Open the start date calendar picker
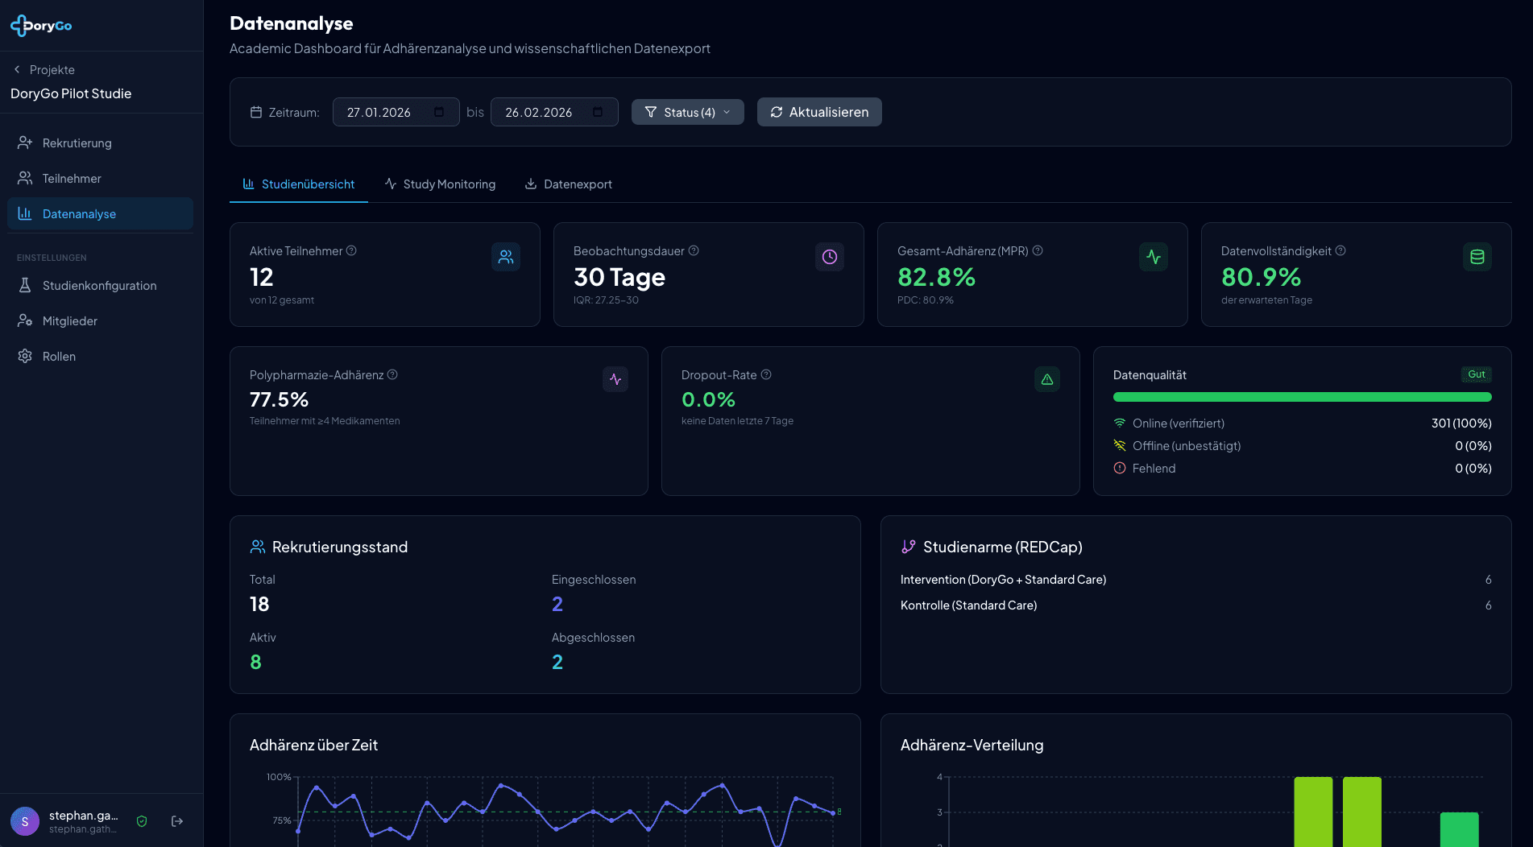The image size is (1533, 847). tap(439, 112)
